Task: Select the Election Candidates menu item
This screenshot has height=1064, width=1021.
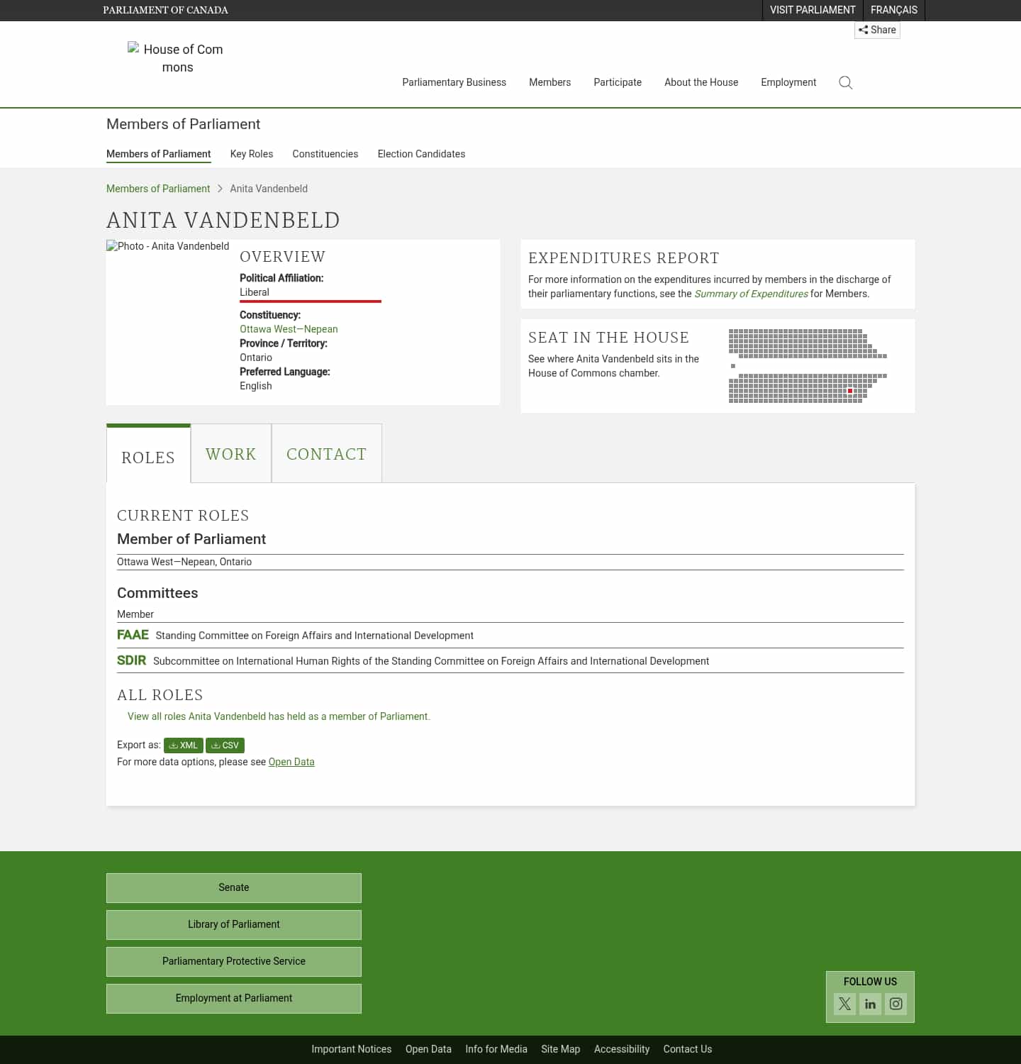Action: pyautogui.click(x=421, y=154)
